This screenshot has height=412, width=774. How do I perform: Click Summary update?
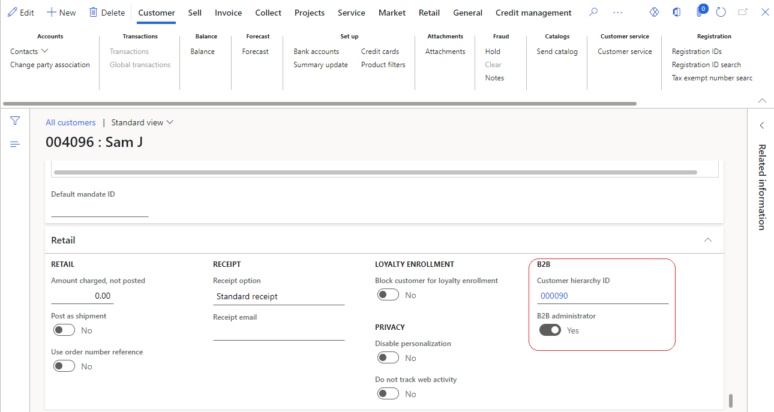coord(320,65)
